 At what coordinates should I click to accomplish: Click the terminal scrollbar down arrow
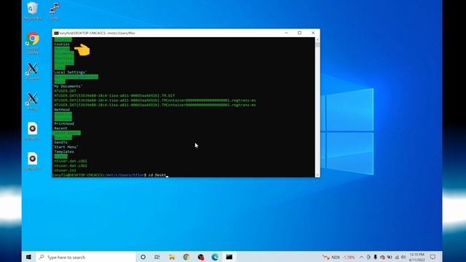click(x=317, y=175)
